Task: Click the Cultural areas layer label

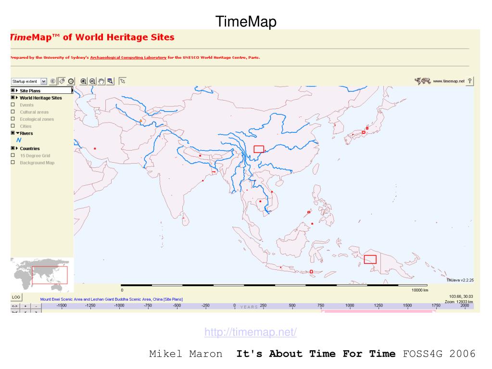Action: [x=34, y=112]
